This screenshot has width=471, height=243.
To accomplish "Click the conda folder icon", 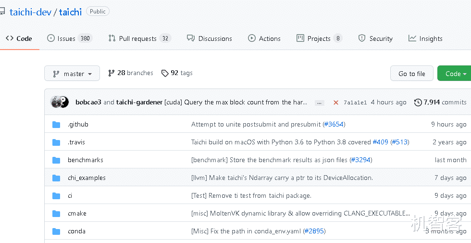I will (x=56, y=231).
